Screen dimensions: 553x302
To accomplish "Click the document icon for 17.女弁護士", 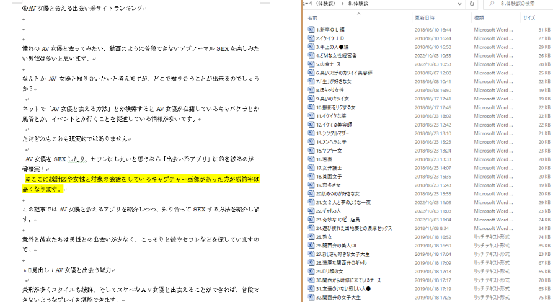I will (x=311, y=167).
